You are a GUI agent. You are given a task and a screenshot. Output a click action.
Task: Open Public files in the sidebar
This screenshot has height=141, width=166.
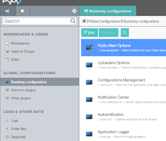(18, 129)
